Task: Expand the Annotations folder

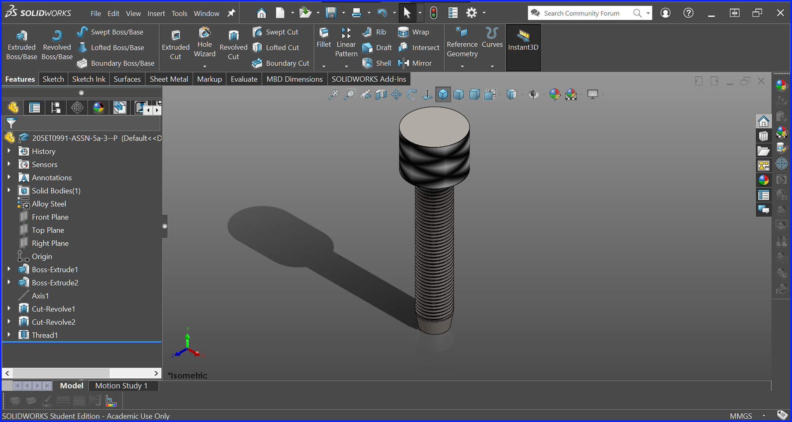Action: pyautogui.click(x=9, y=178)
